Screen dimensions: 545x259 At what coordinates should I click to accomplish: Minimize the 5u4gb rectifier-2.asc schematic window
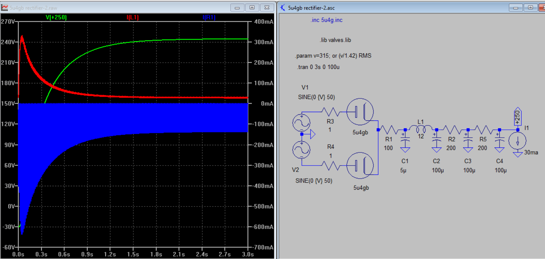pos(516,8)
